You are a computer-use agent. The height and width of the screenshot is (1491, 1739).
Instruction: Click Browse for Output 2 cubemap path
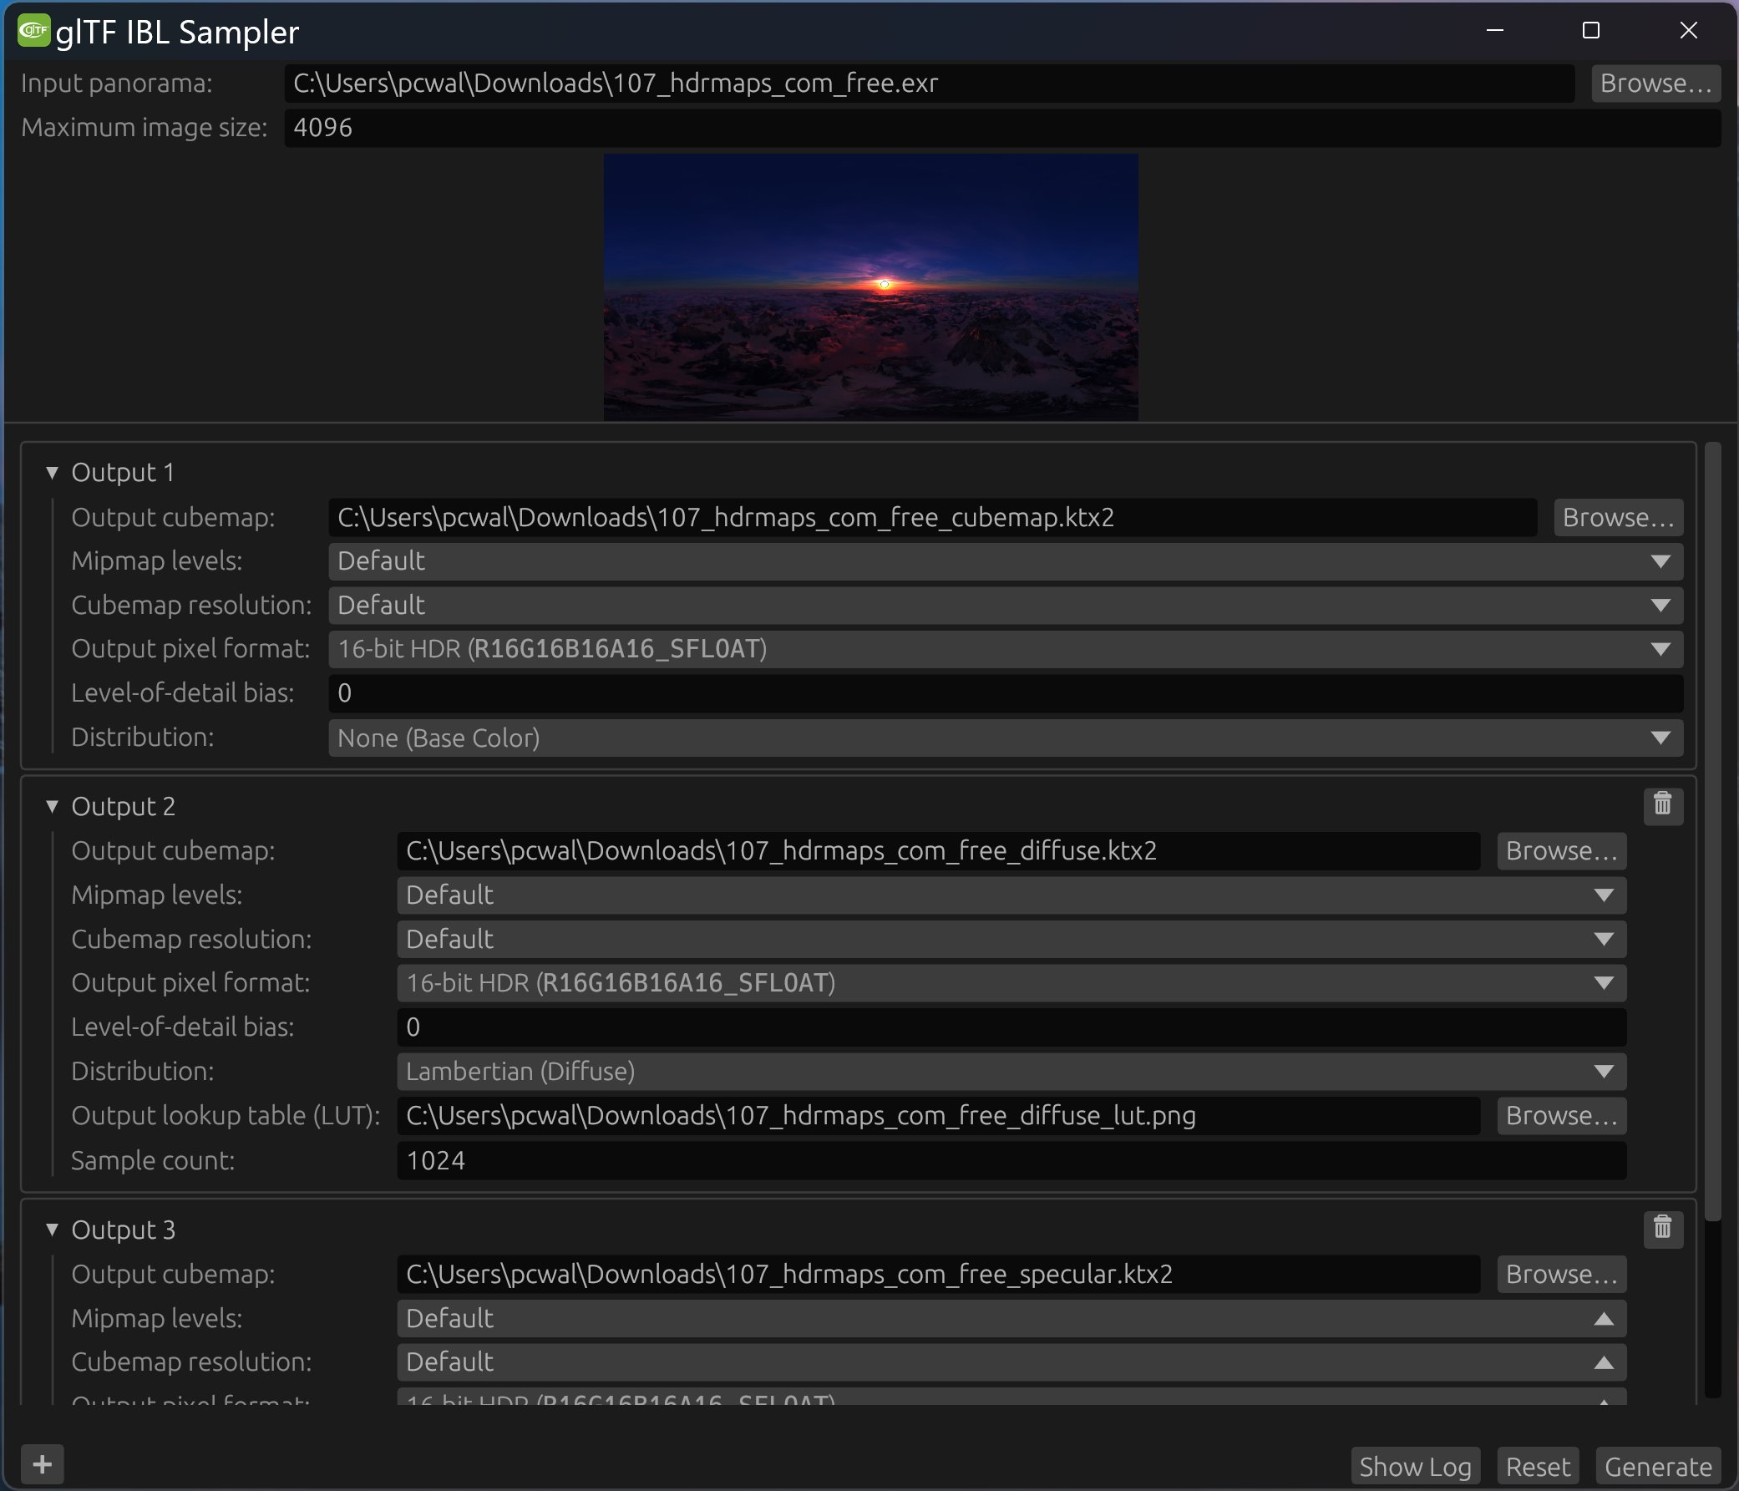coord(1559,849)
